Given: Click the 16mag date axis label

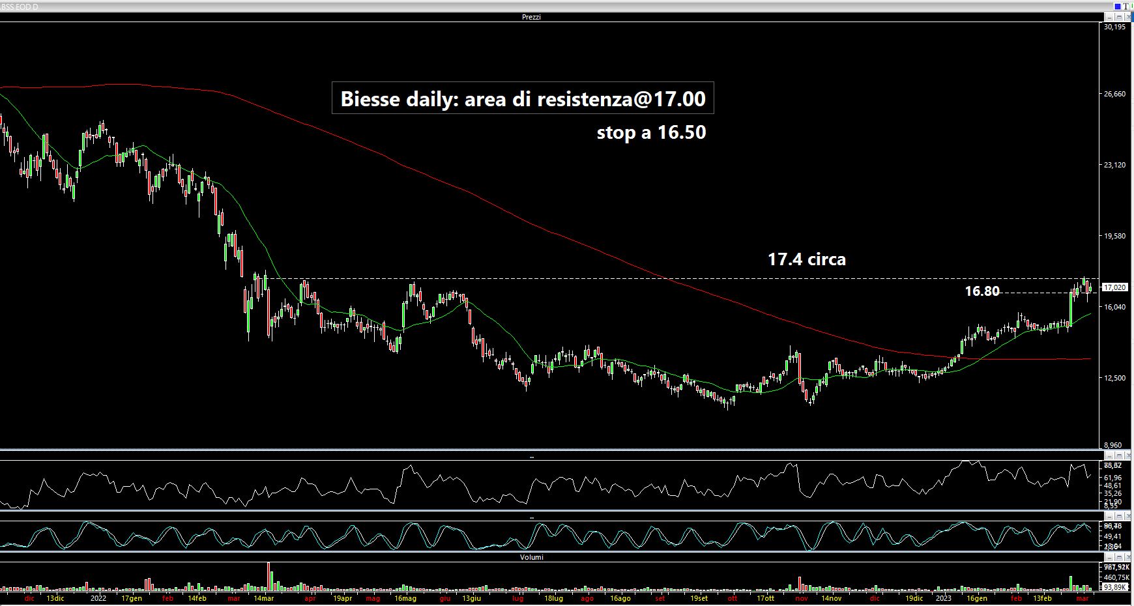Looking at the screenshot, I should click(x=405, y=598).
